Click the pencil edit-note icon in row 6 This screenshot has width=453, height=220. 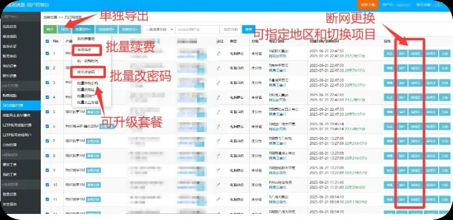coord(219,127)
